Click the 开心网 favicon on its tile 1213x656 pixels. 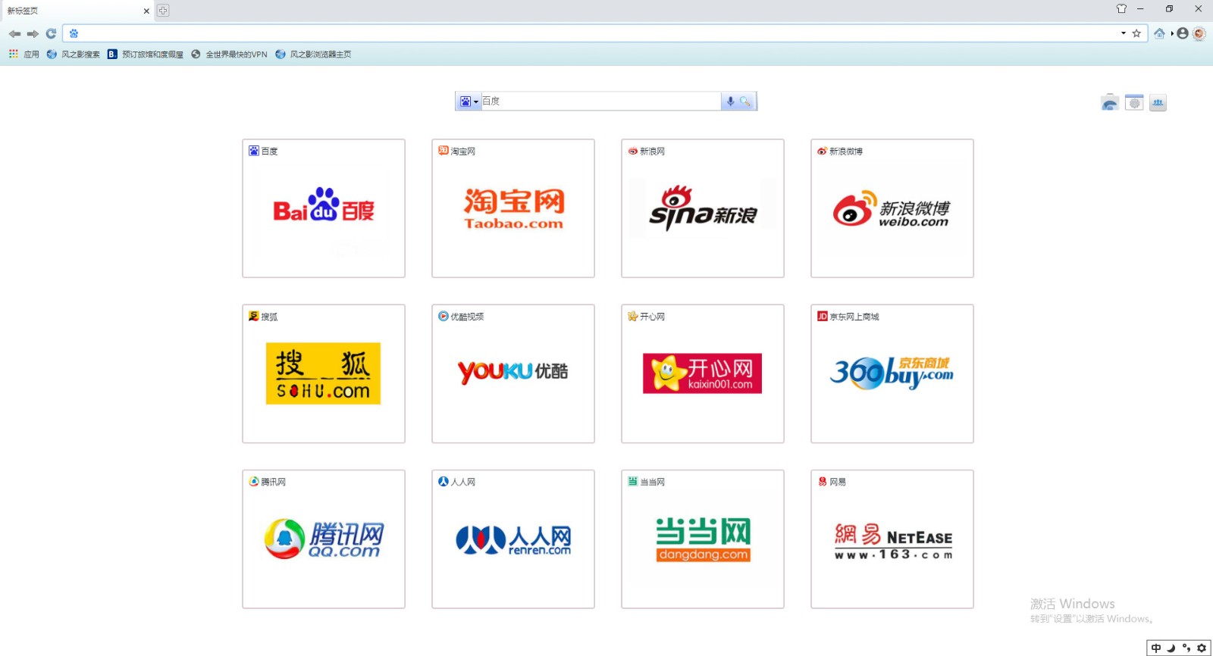pyautogui.click(x=633, y=316)
